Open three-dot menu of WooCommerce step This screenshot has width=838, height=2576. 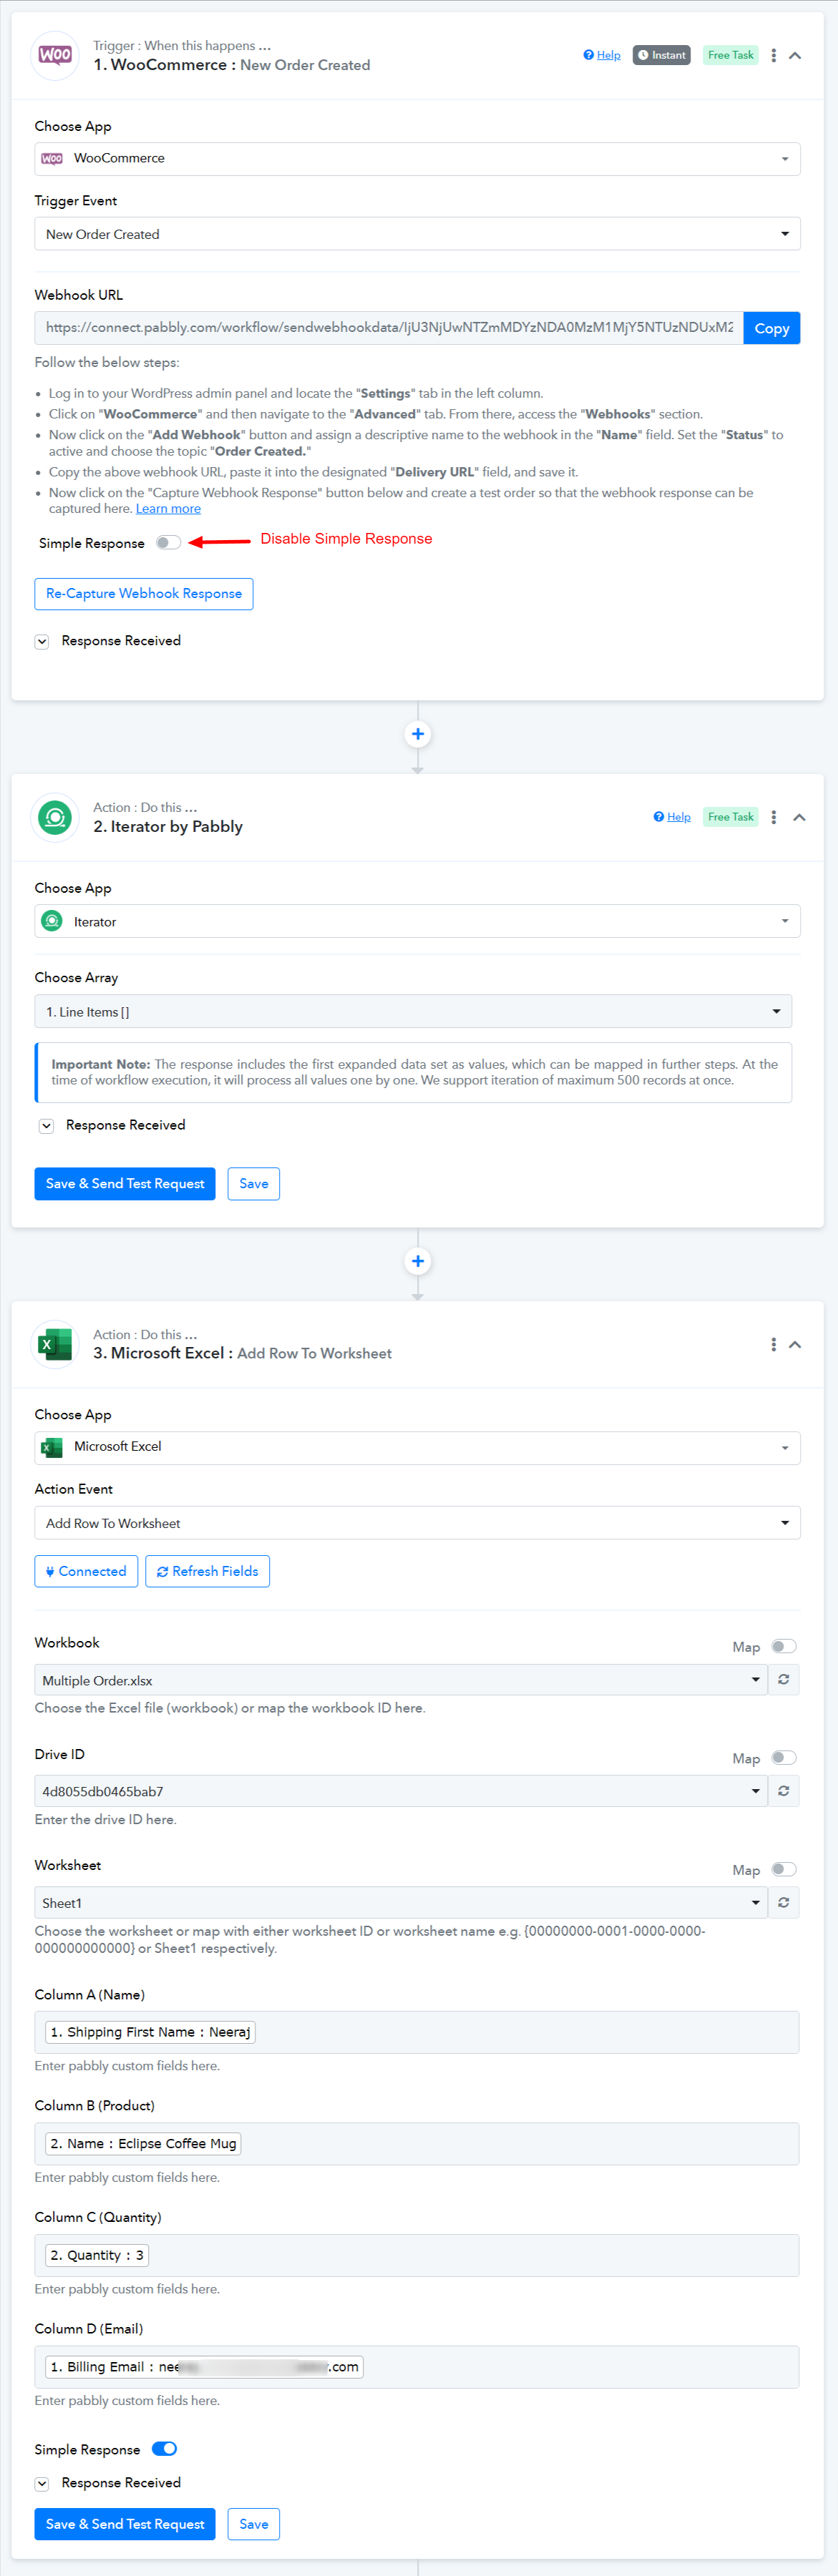tap(773, 56)
